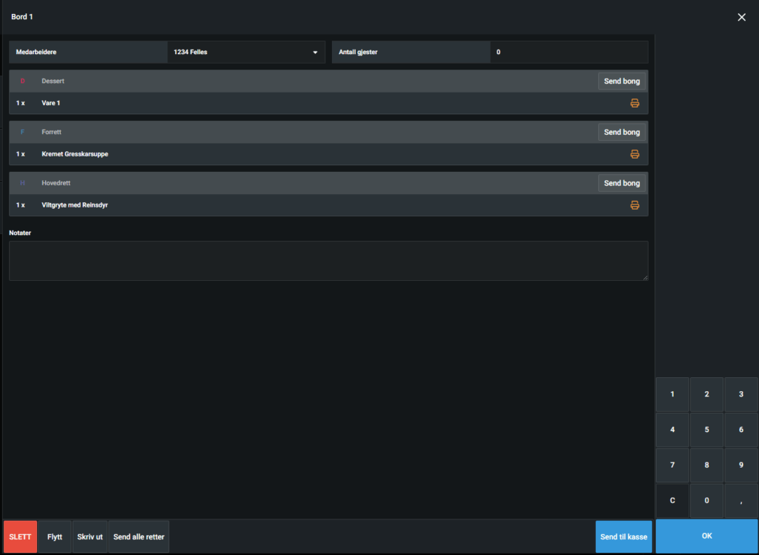Send bong for Dessert course
Image resolution: width=759 pixels, height=555 pixels.
621,81
